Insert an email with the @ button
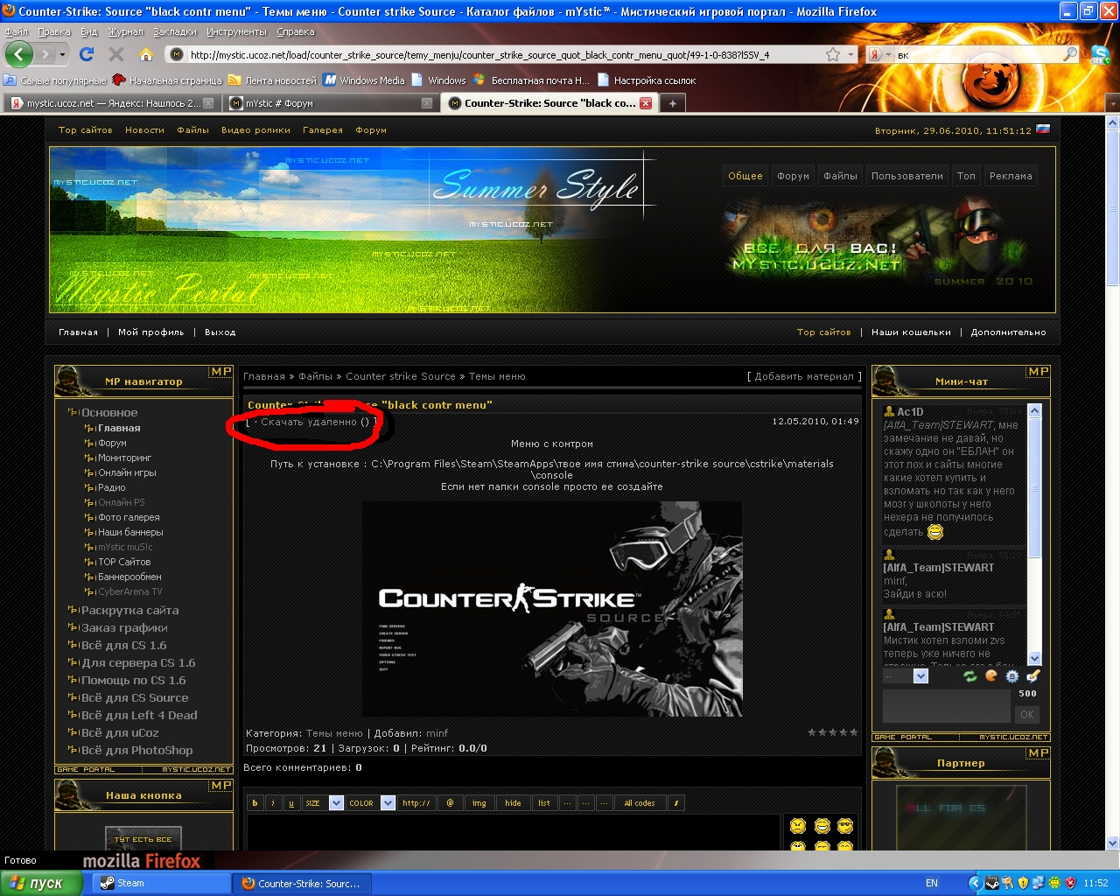The width and height of the screenshot is (1120, 896). (450, 802)
